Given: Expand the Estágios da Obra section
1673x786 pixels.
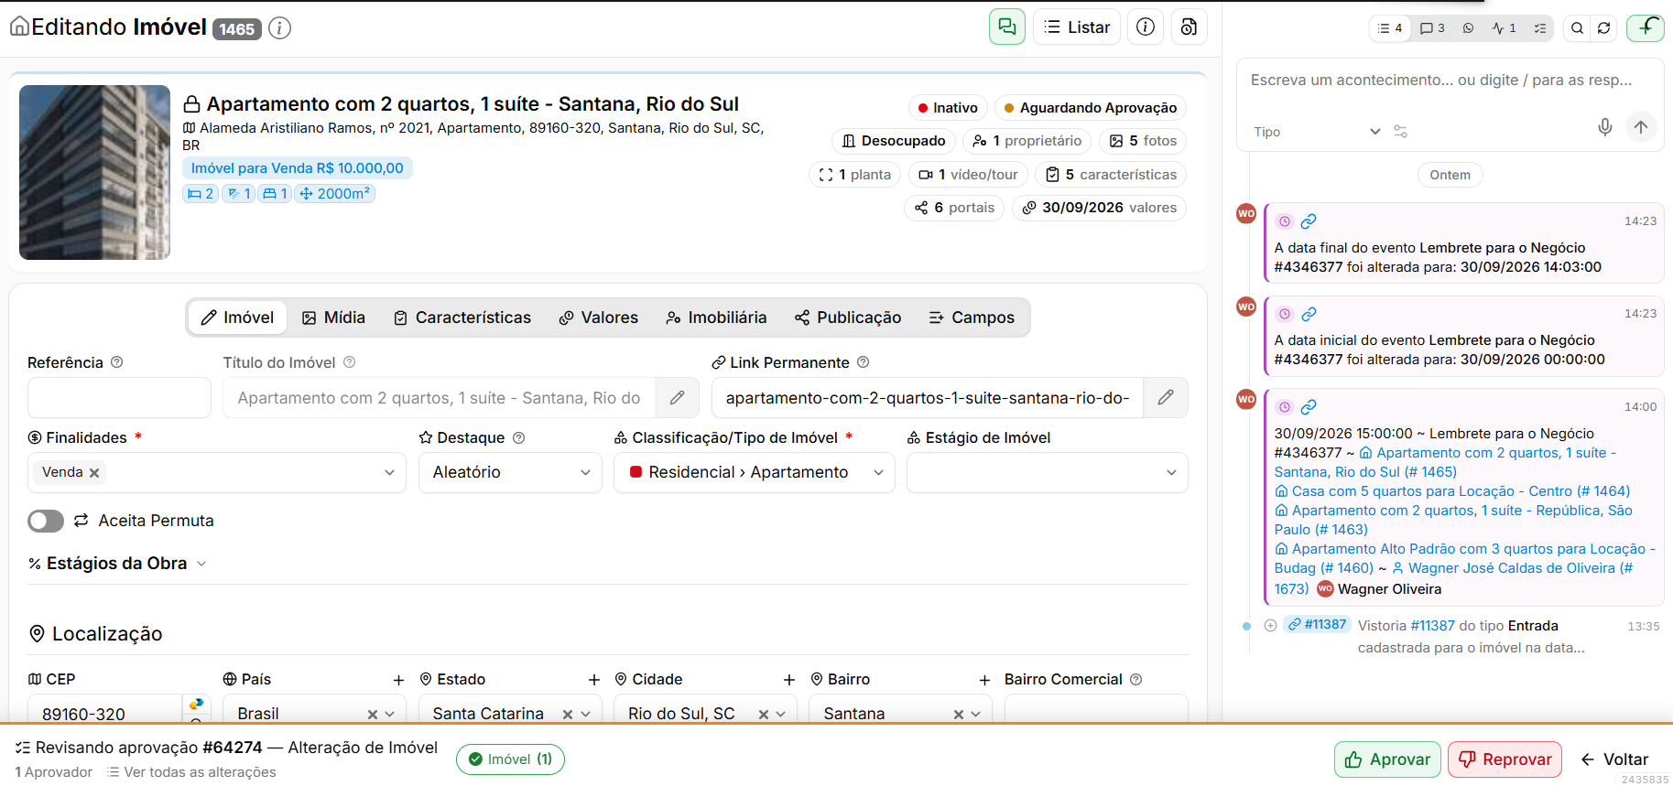Looking at the screenshot, I should pos(117,564).
